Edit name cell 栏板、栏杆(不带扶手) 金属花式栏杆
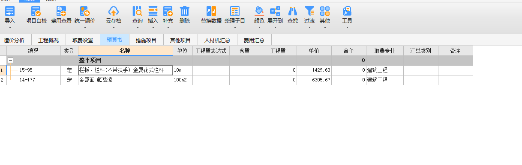Screen dimensions: 522x165 tap(126, 70)
